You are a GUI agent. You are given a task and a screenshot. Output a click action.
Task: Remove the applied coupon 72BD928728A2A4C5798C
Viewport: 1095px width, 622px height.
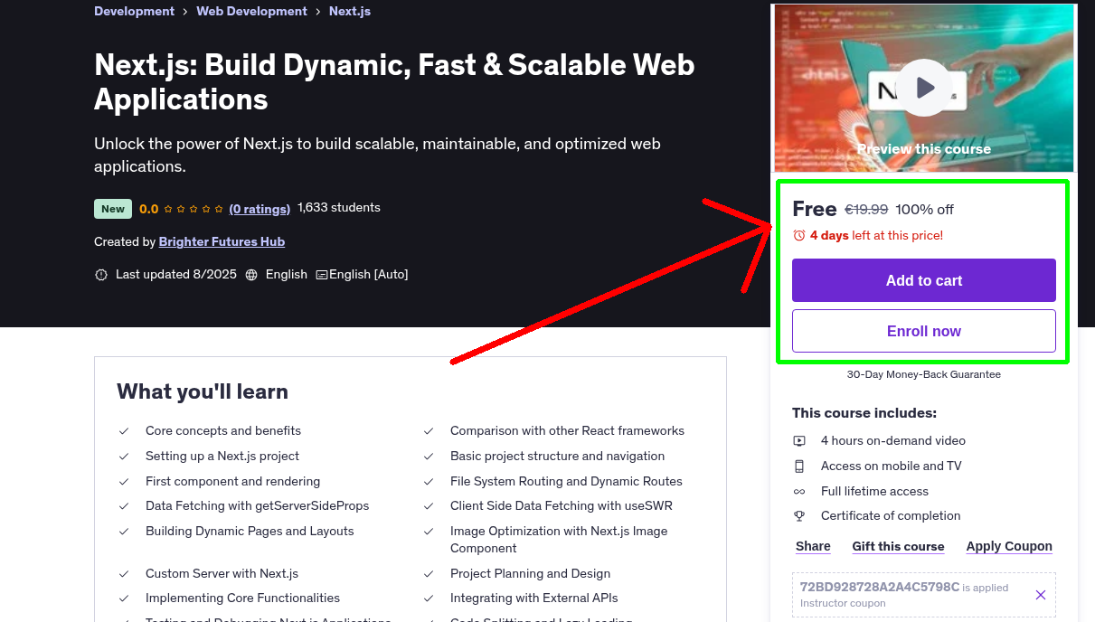click(1041, 595)
